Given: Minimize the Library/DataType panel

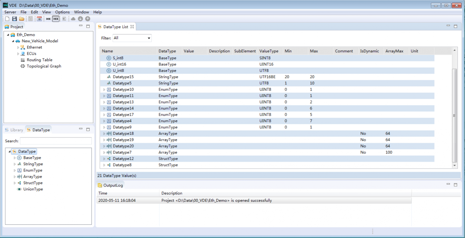Looking at the screenshot, I should [x=81, y=129].
